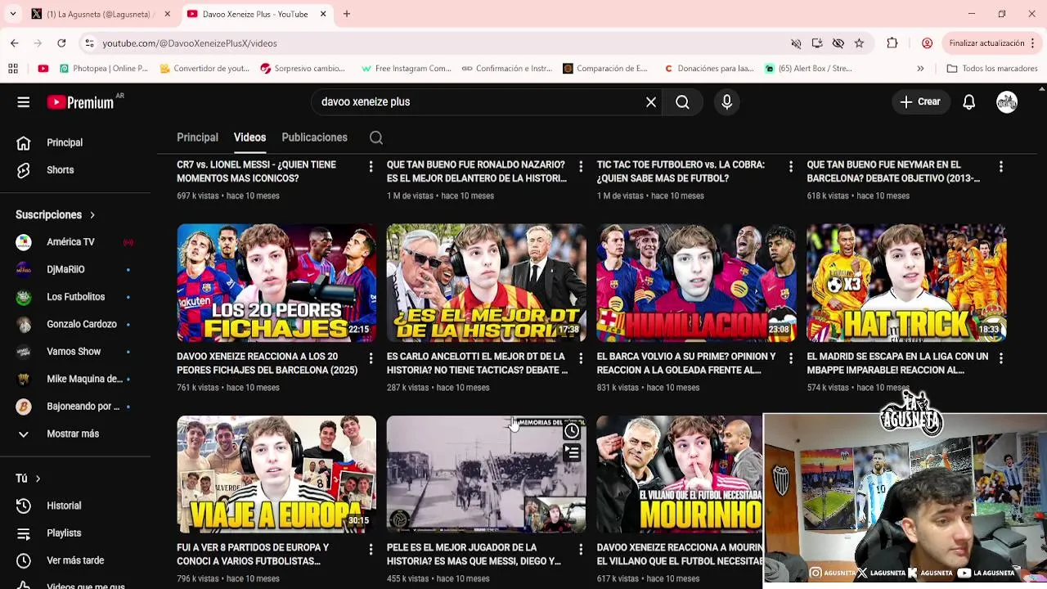Open options for El Barca volvio video
The height and width of the screenshot is (589, 1047).
790,358
